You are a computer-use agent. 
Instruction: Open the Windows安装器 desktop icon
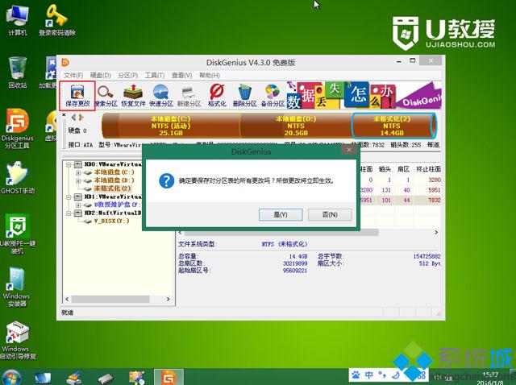tap(17, 288)
